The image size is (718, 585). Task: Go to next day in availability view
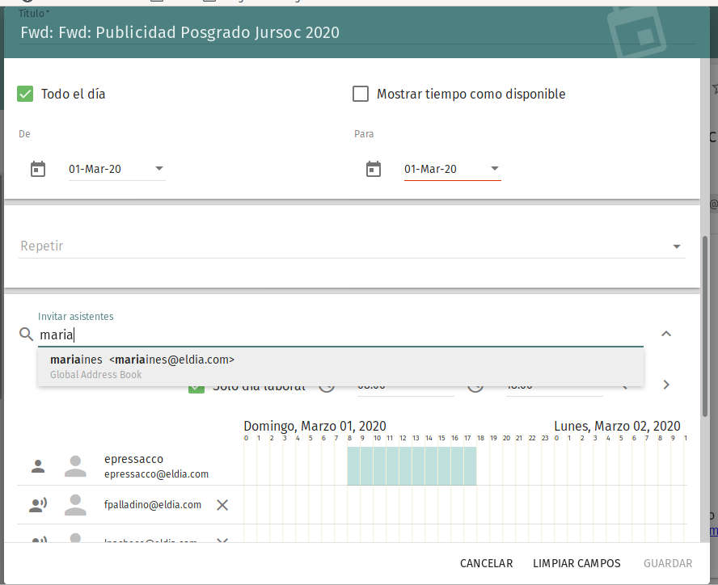tap(666, 385)
